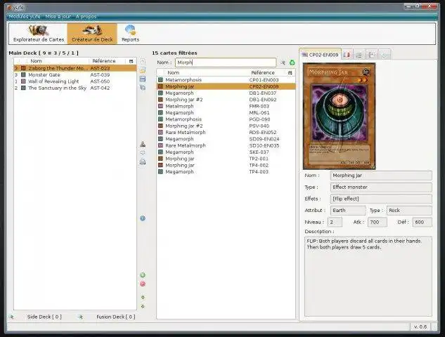Select Monster Gate row in Main Deck
The image size is (445, 337).
tap(75, 75)
